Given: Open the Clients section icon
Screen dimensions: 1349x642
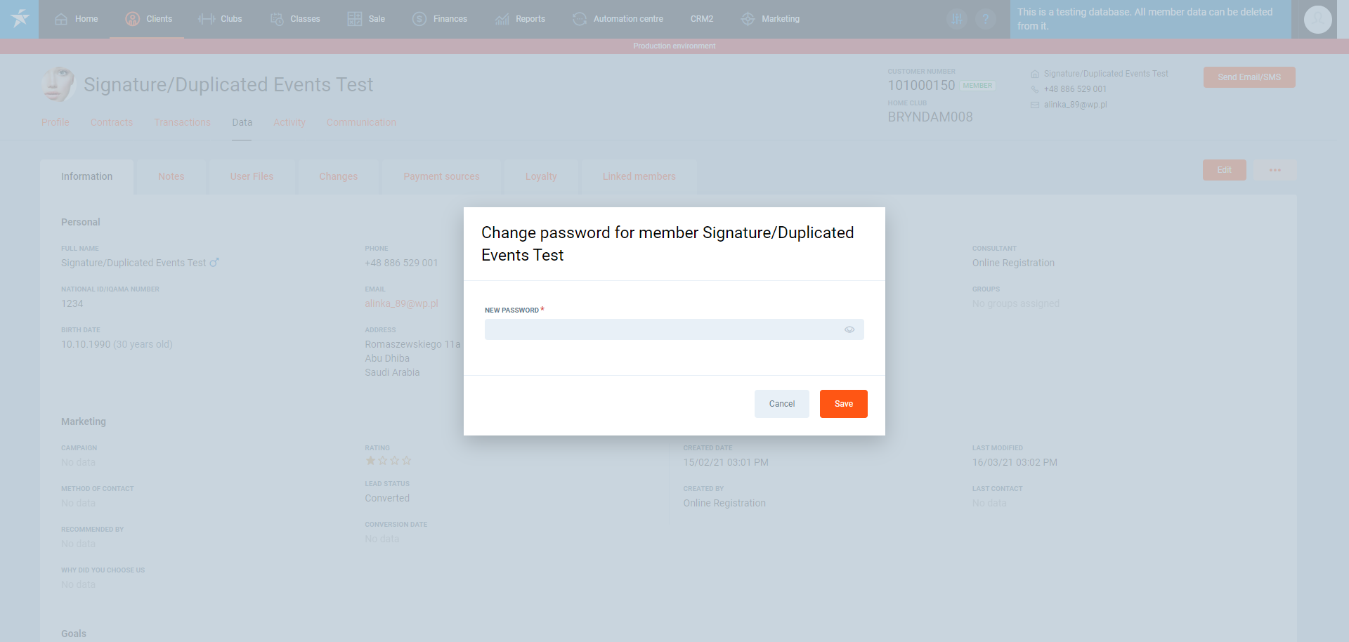Looking at the screenshot, I should pyautogui.click(x=132, y=19).
